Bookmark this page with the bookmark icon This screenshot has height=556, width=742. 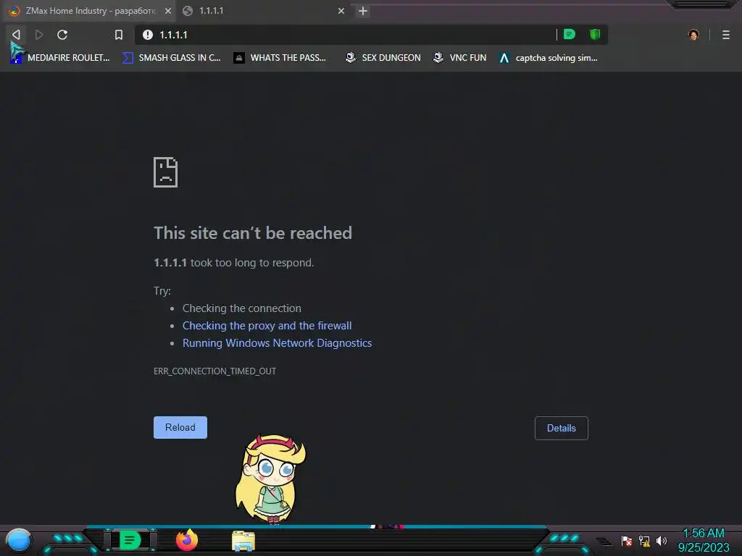click(119, 35)
